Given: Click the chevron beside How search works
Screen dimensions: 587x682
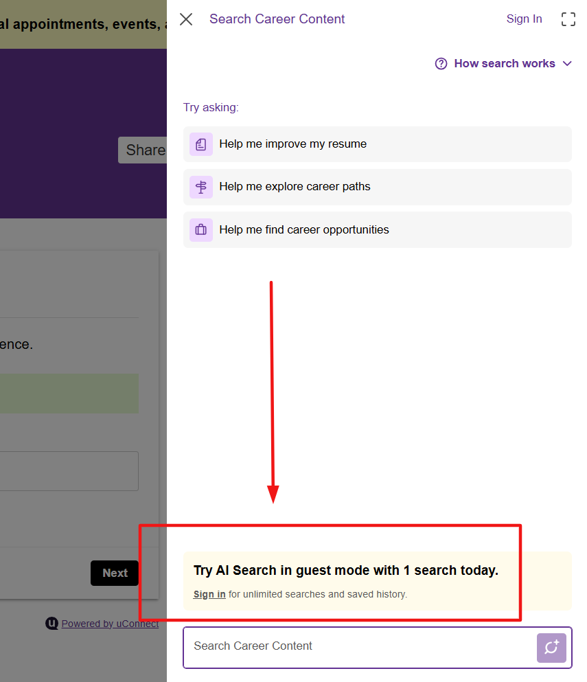Looking at the screenshot, I should [x=567, y=63].
